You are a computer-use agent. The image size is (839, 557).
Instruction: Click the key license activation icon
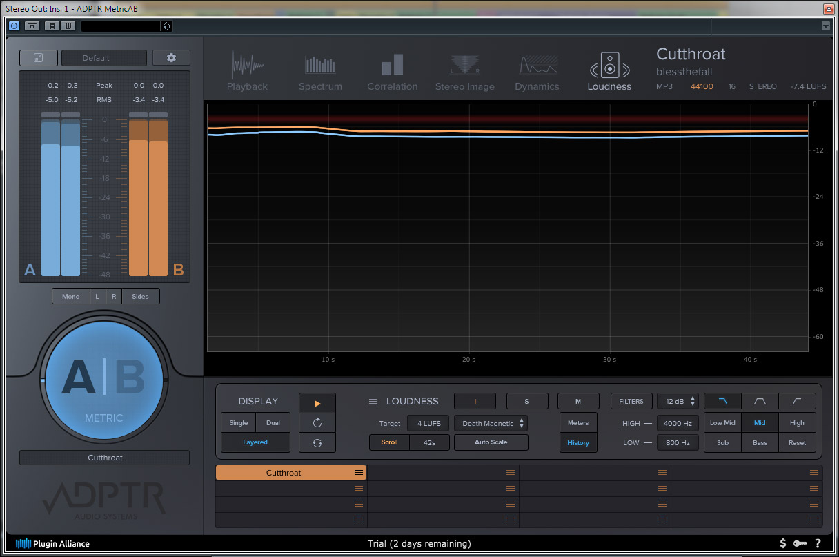coord(800,544)
